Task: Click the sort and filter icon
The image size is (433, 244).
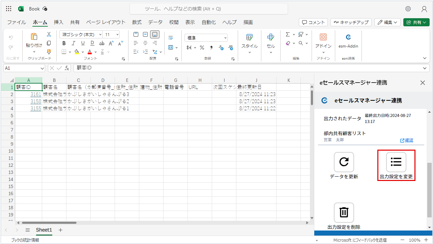Action: click(301, 34)
